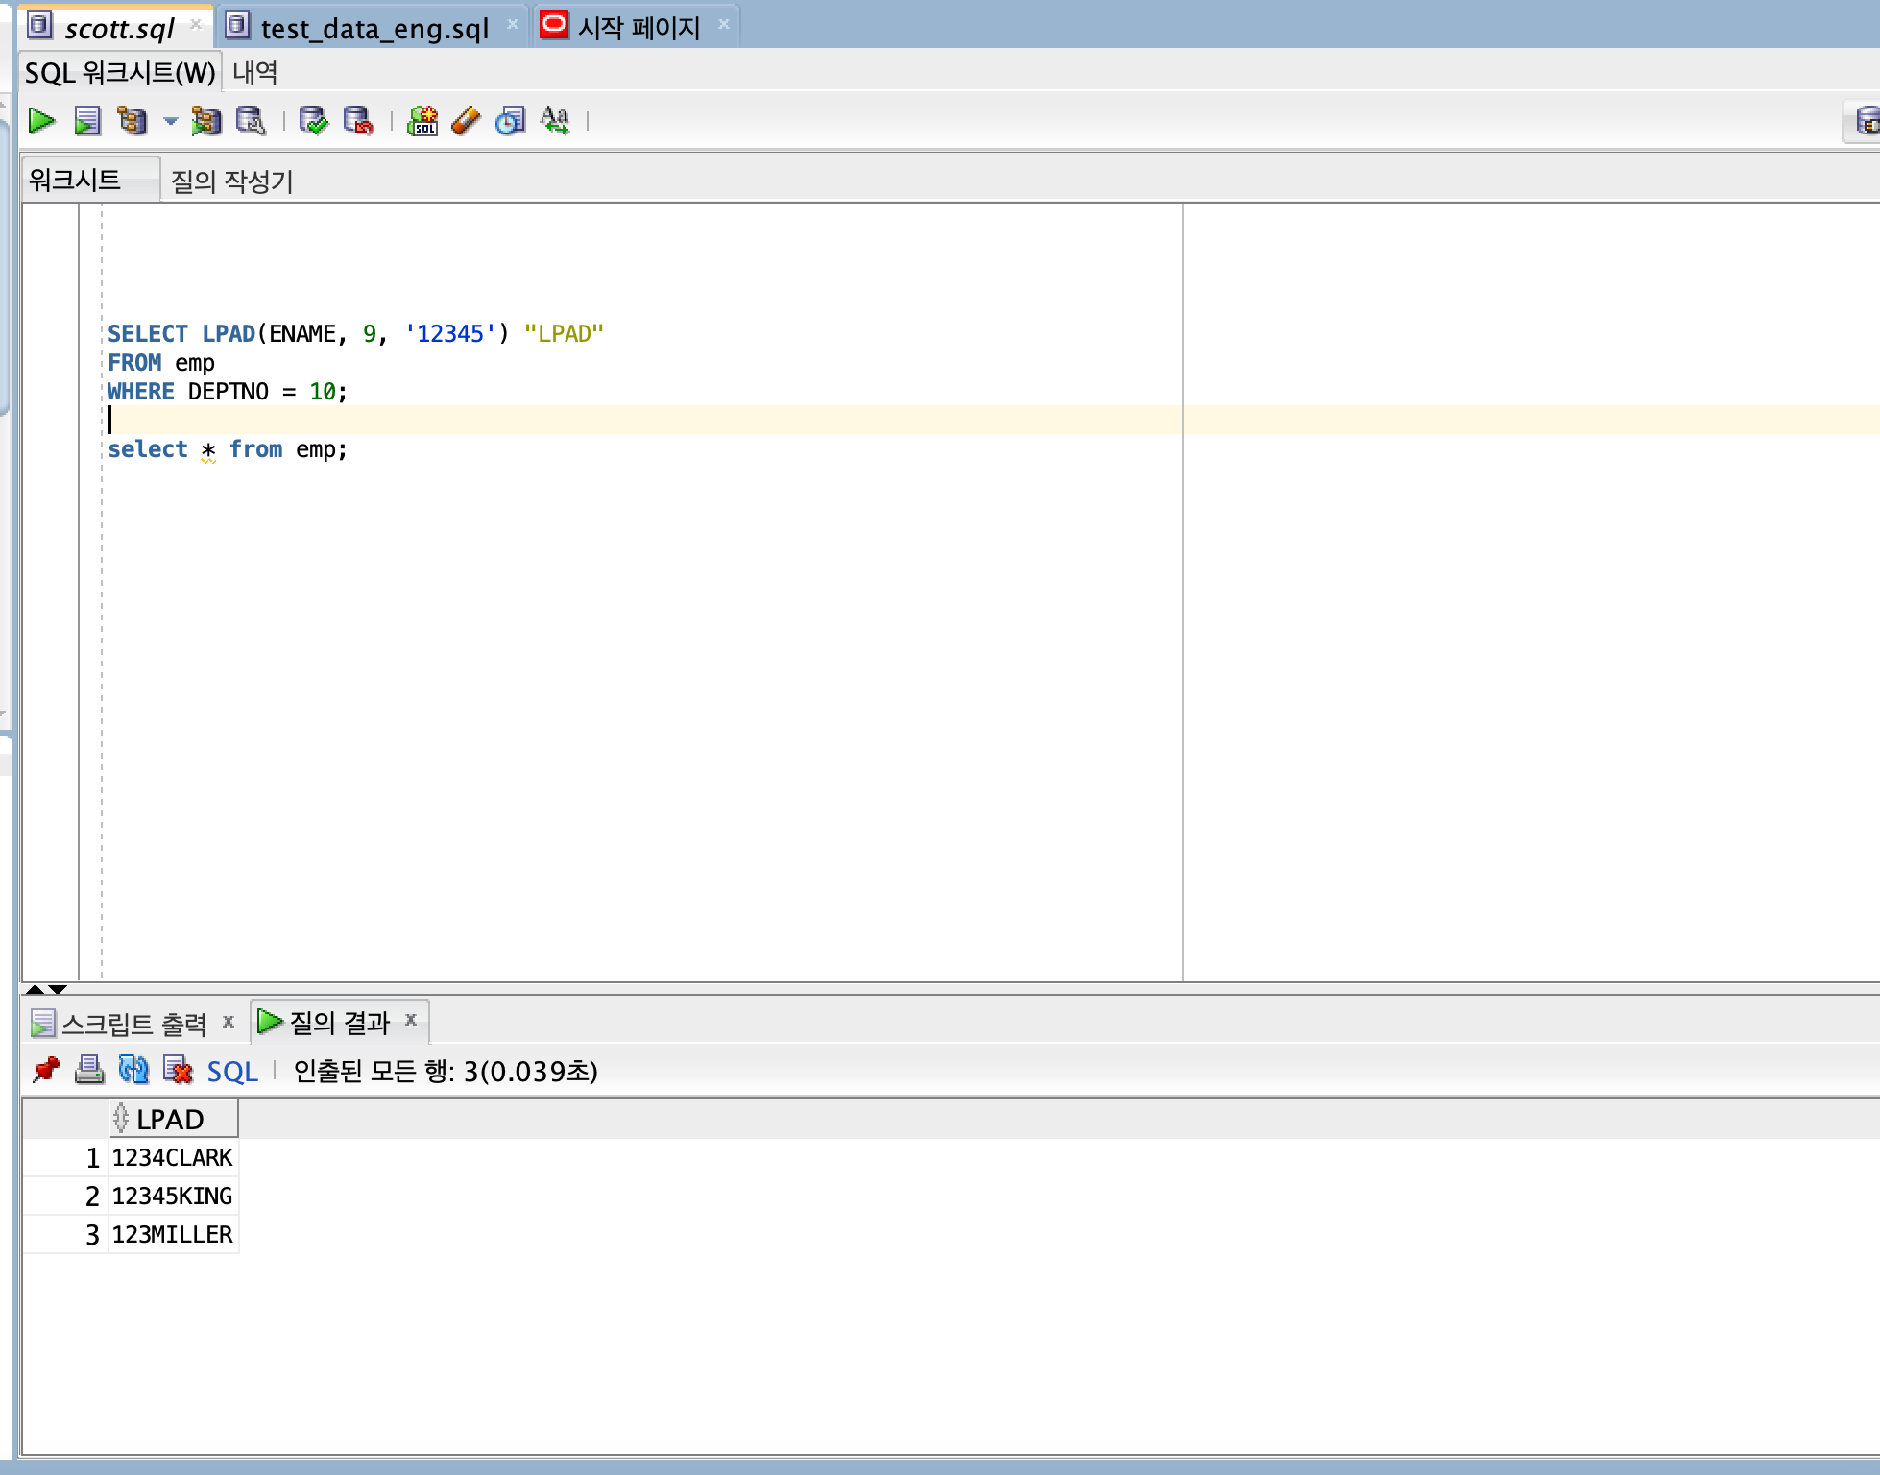Click the Explain Plan icon

click(133, 121)
